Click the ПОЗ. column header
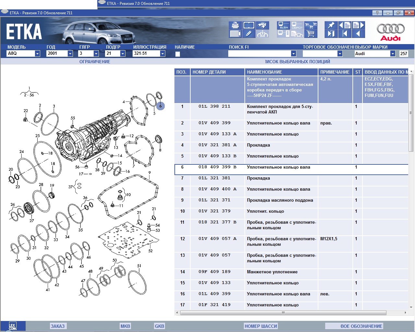The image size is (415, 332). (182, 72)
